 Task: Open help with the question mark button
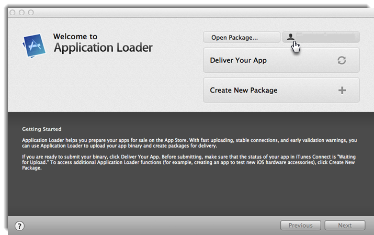[x=19, y=226]
